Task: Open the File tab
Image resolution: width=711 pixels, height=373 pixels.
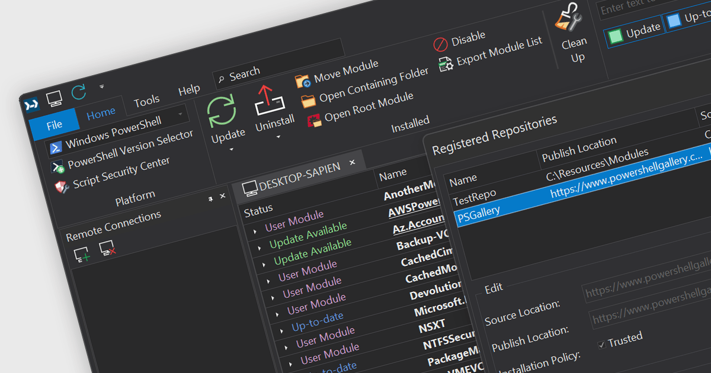Action: [55, 125]
